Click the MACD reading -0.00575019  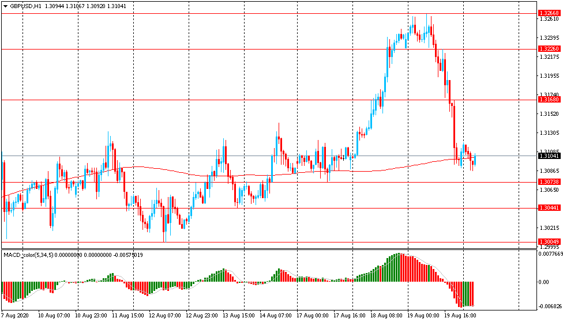point(128,255)
